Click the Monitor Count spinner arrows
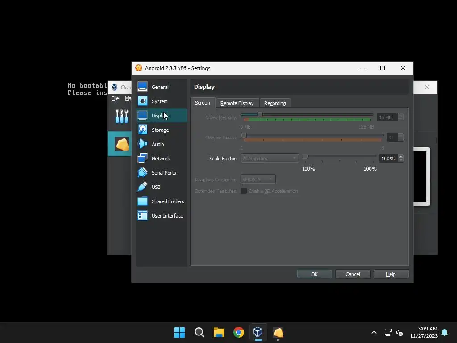The image size is (457, 343). [x=401, y=137]
